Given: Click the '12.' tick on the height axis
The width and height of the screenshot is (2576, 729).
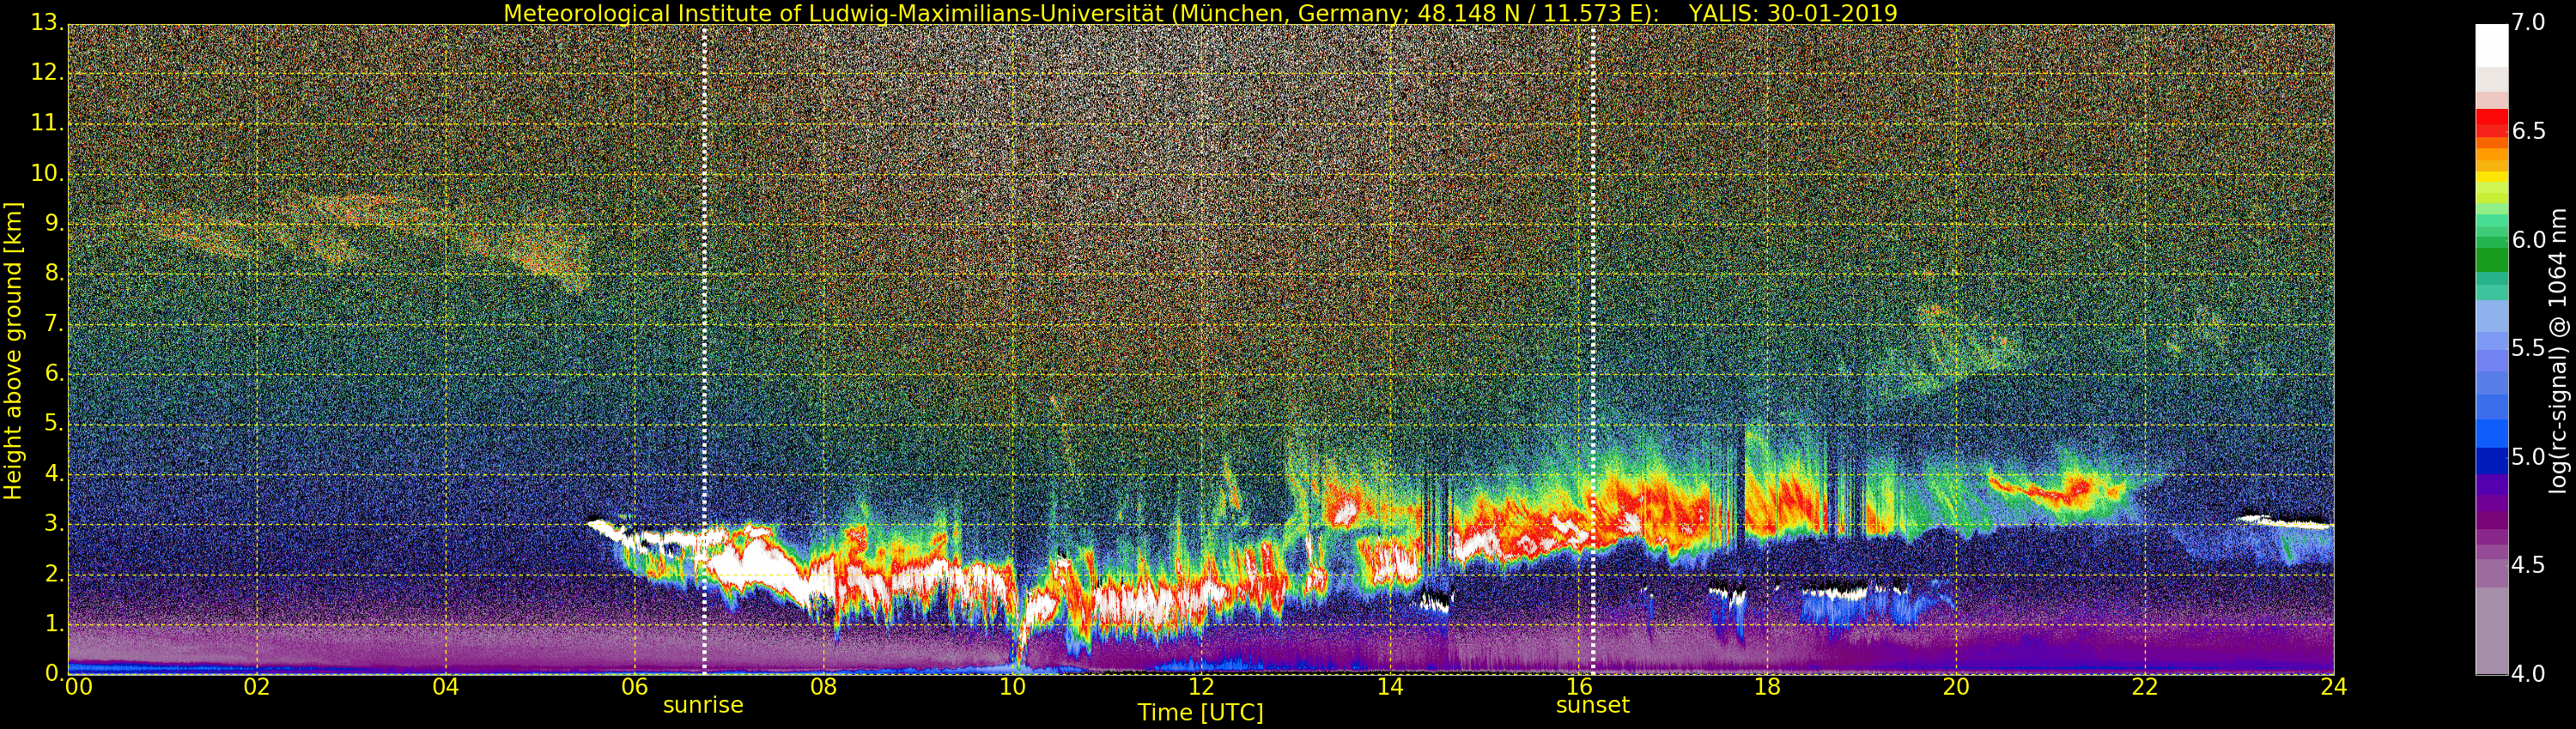Looking at the screenshot, I should coord(47,73).
